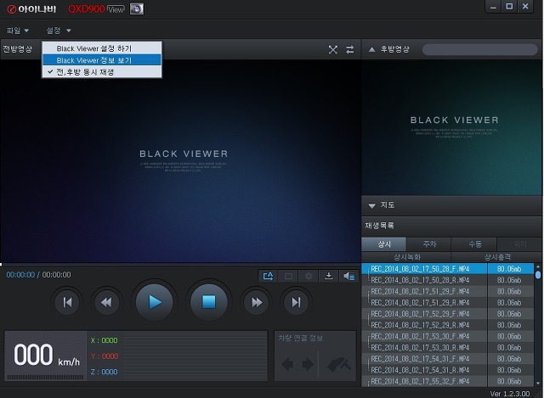This screenshot has width=544, height=398.
Task: Open the volume speaker icon
Action: point(348,276)
